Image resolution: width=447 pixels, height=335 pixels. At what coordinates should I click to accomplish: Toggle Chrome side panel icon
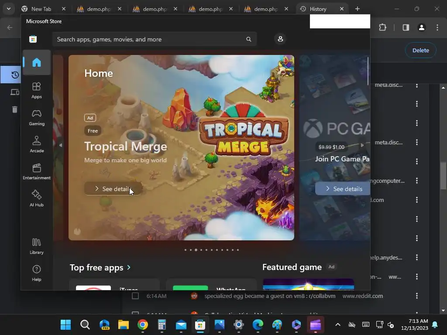pyautogui.click(x=406, y=27)
